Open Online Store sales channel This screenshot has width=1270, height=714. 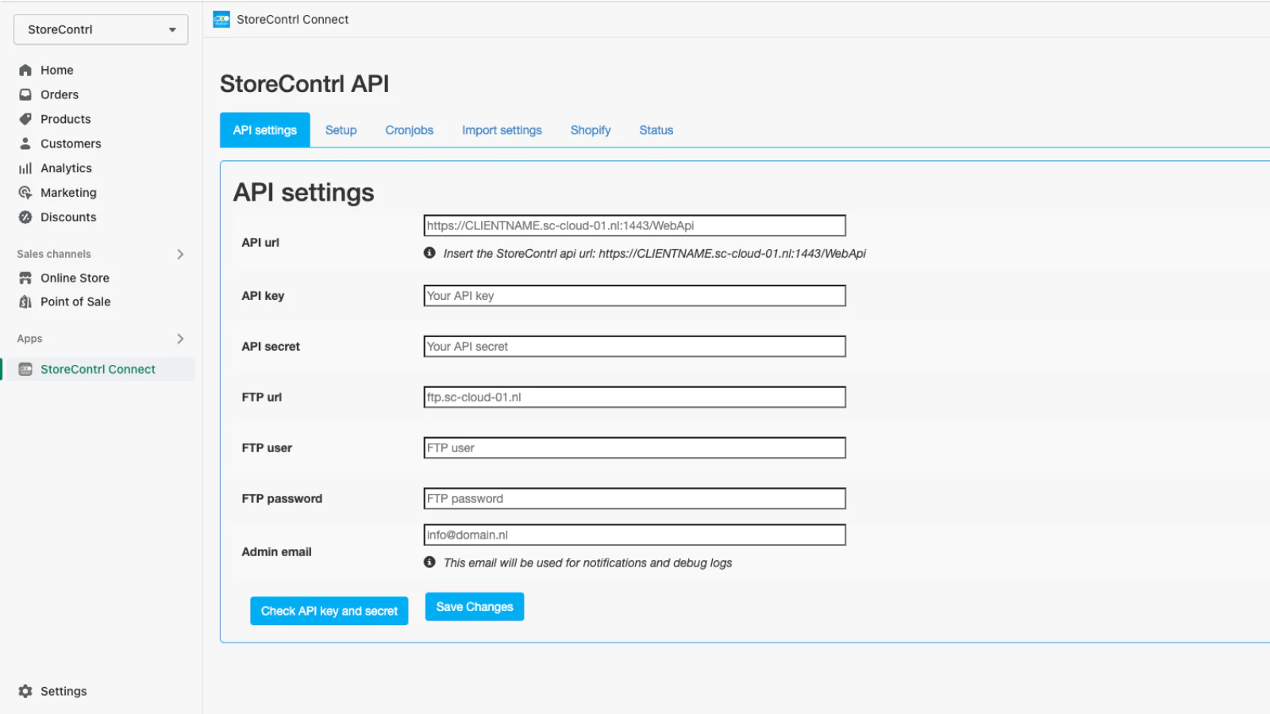pyautogui.click(x=75, y=278)
